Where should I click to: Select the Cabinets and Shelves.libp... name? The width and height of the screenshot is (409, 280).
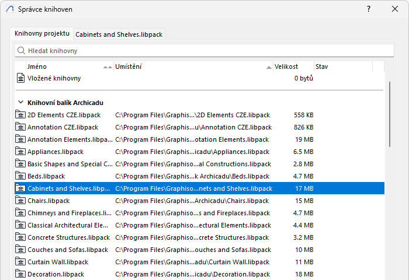pyautogui.click(x=68, y=188)
